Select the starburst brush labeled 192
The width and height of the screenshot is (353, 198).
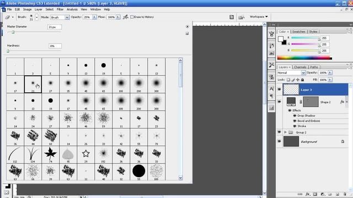pos(103,155)
